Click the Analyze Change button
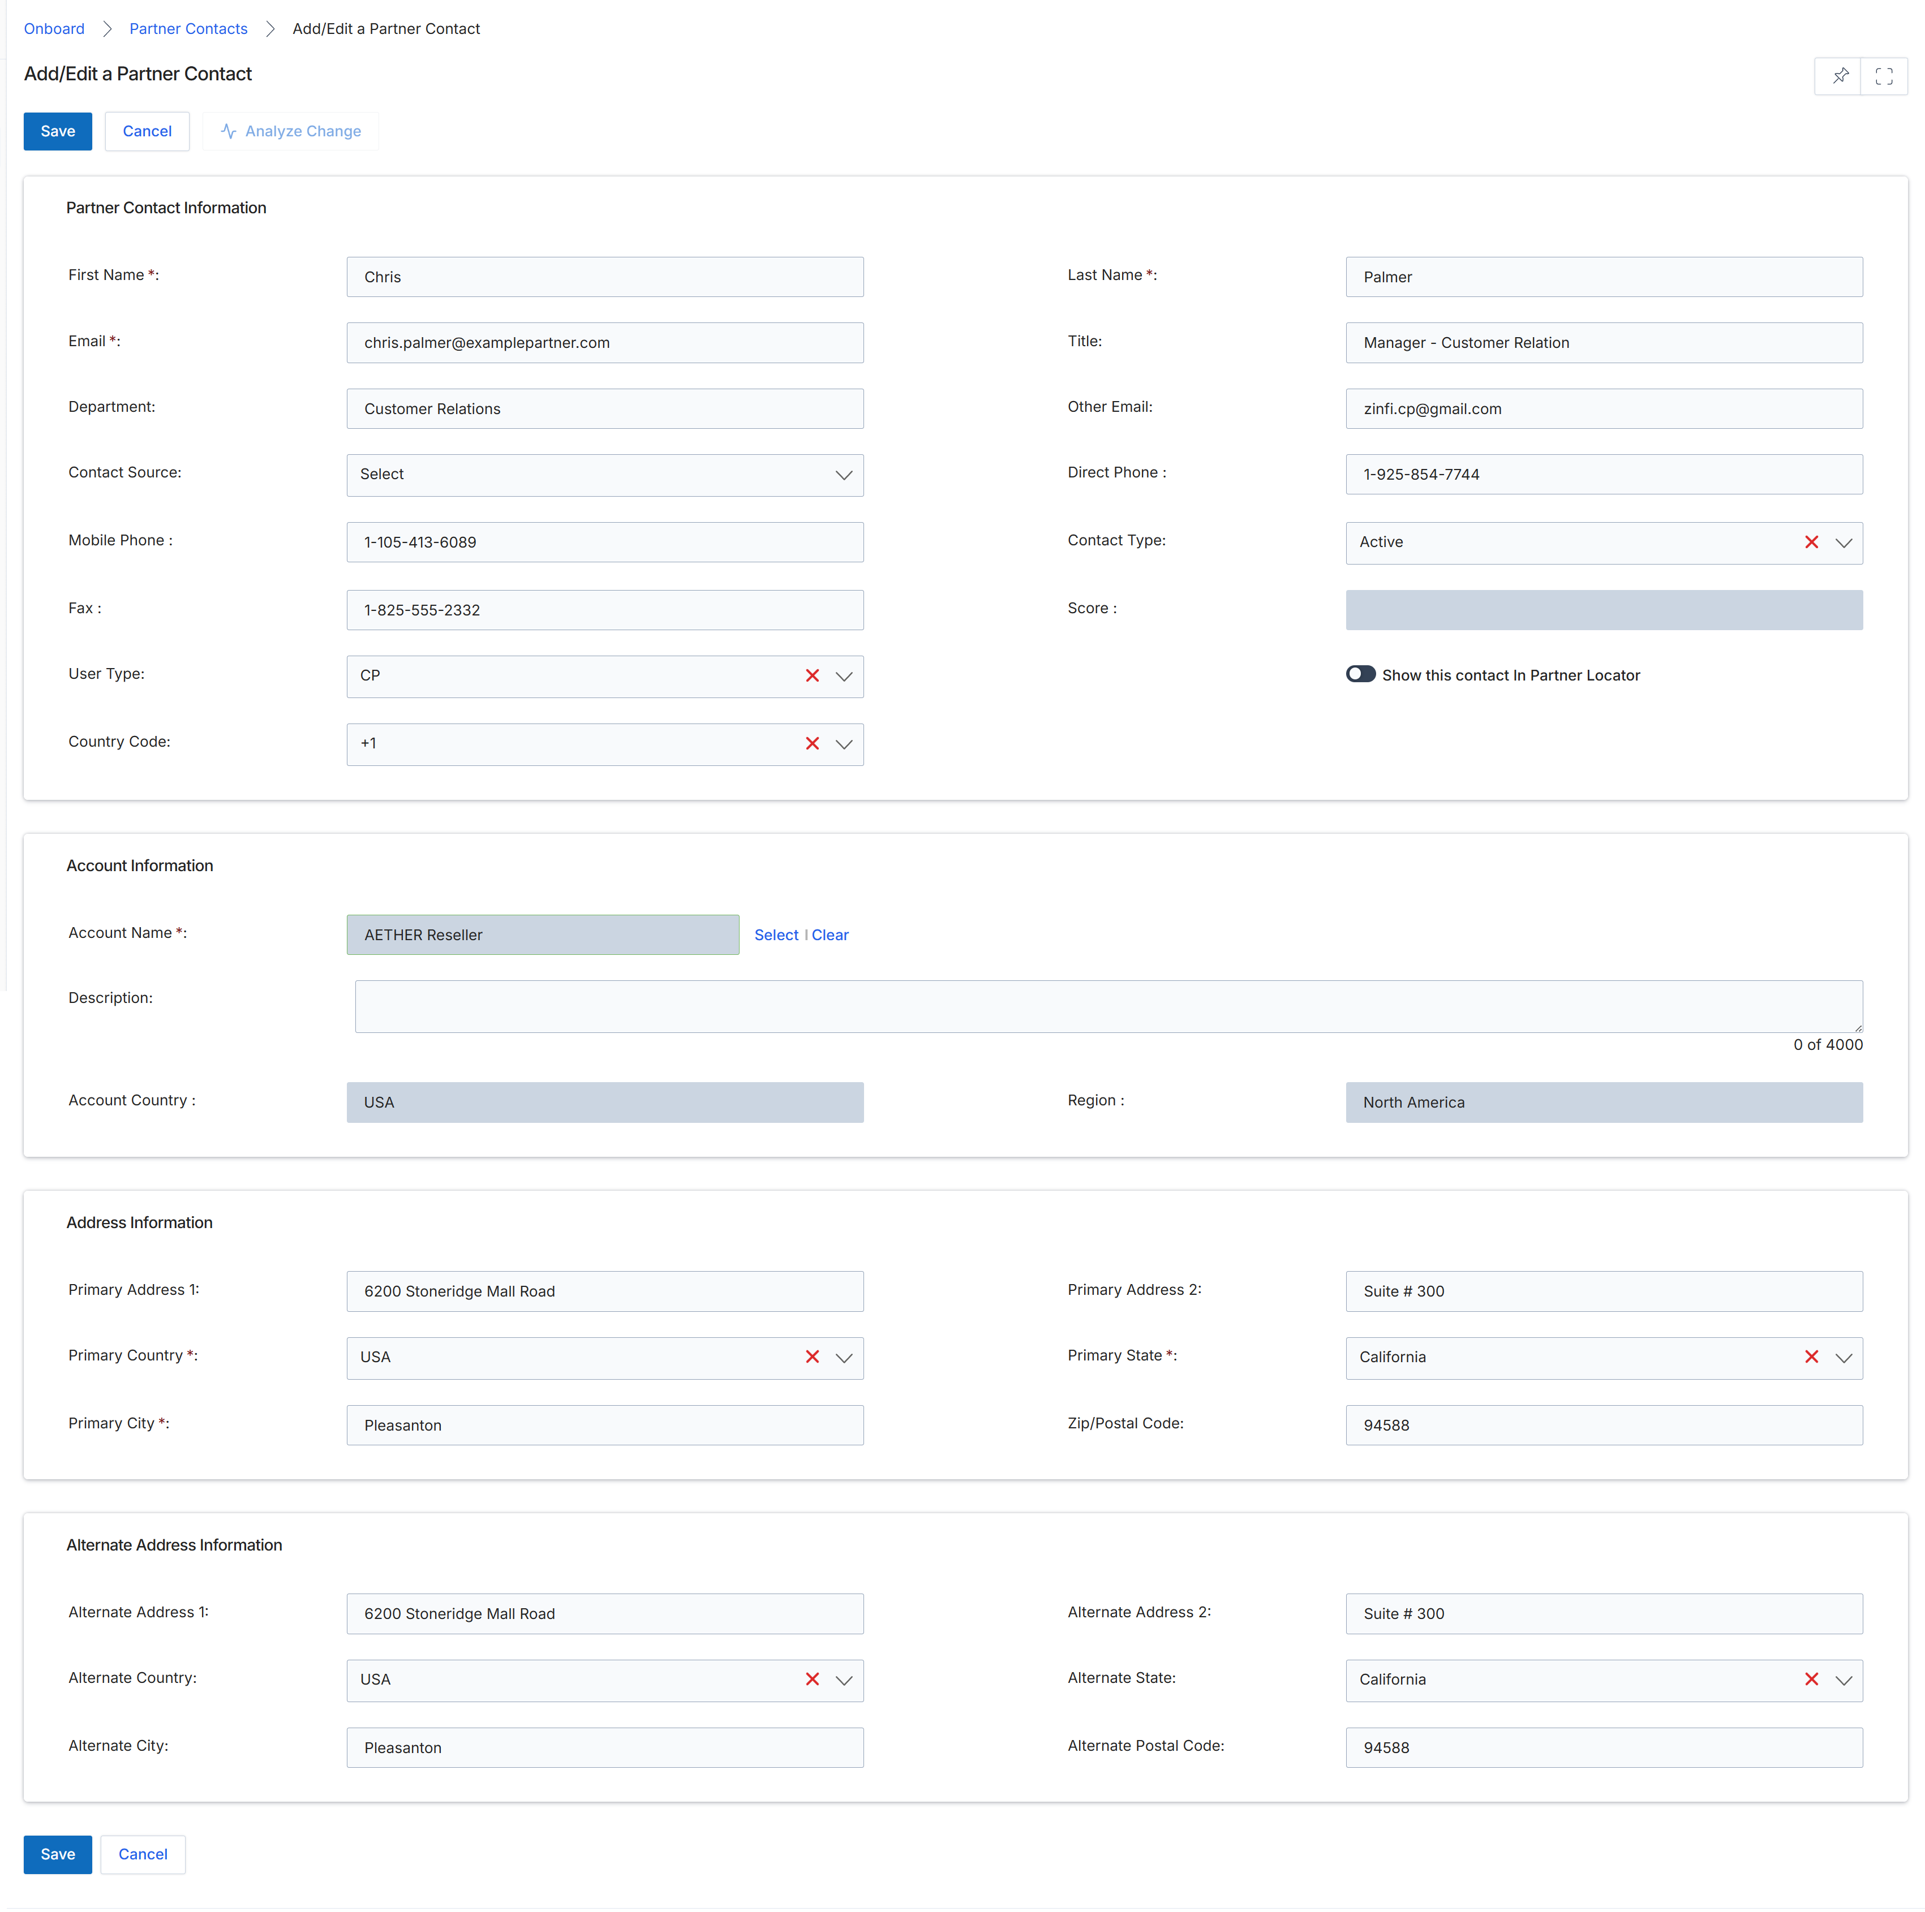 [x=291, y=131]
